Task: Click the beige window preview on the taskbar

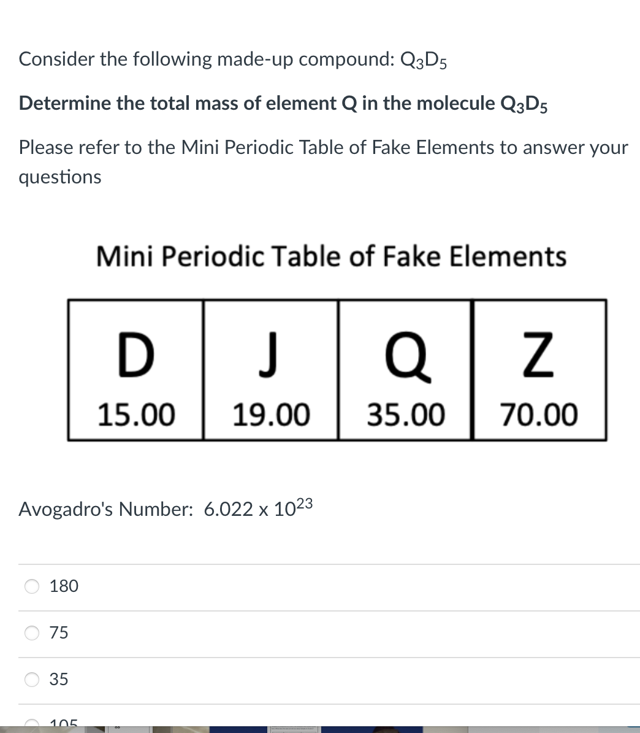Action: pos(181,730)
